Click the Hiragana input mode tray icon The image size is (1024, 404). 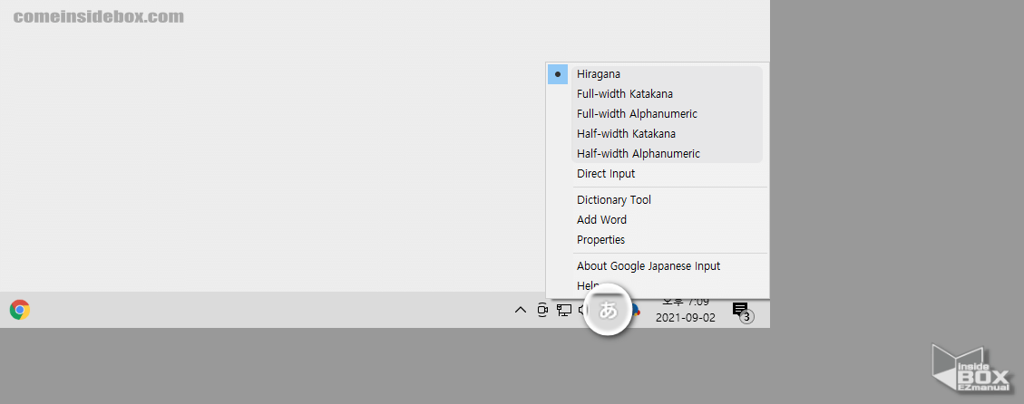(x=609, y=310)
